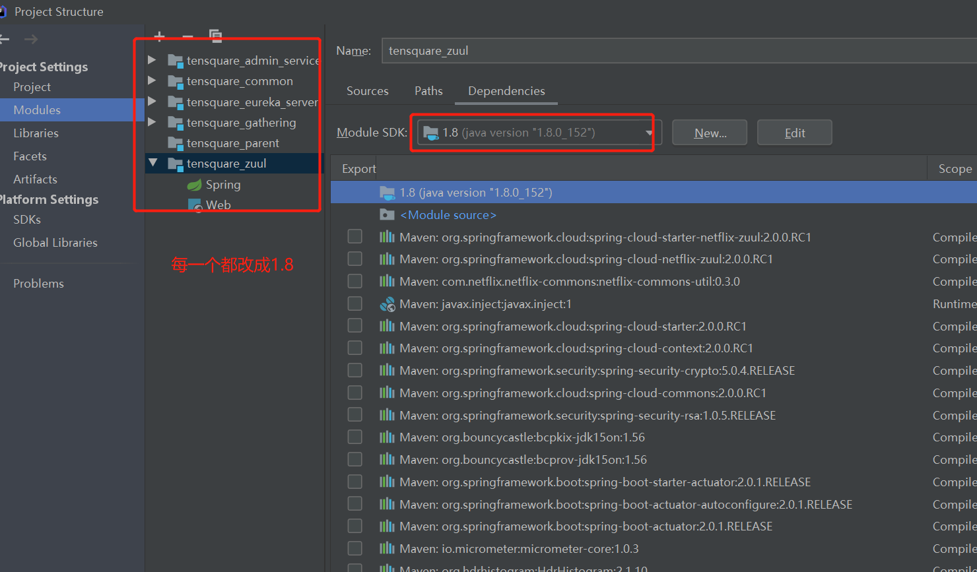This screenshot has width=977, height=572.
Task: Click New... SDK button
Action: click(x=710, y=133)
